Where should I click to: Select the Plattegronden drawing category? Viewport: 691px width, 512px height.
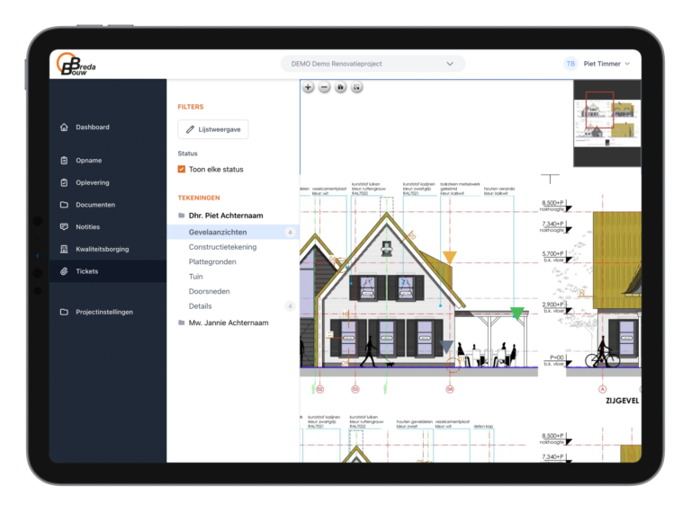(211, 261)
